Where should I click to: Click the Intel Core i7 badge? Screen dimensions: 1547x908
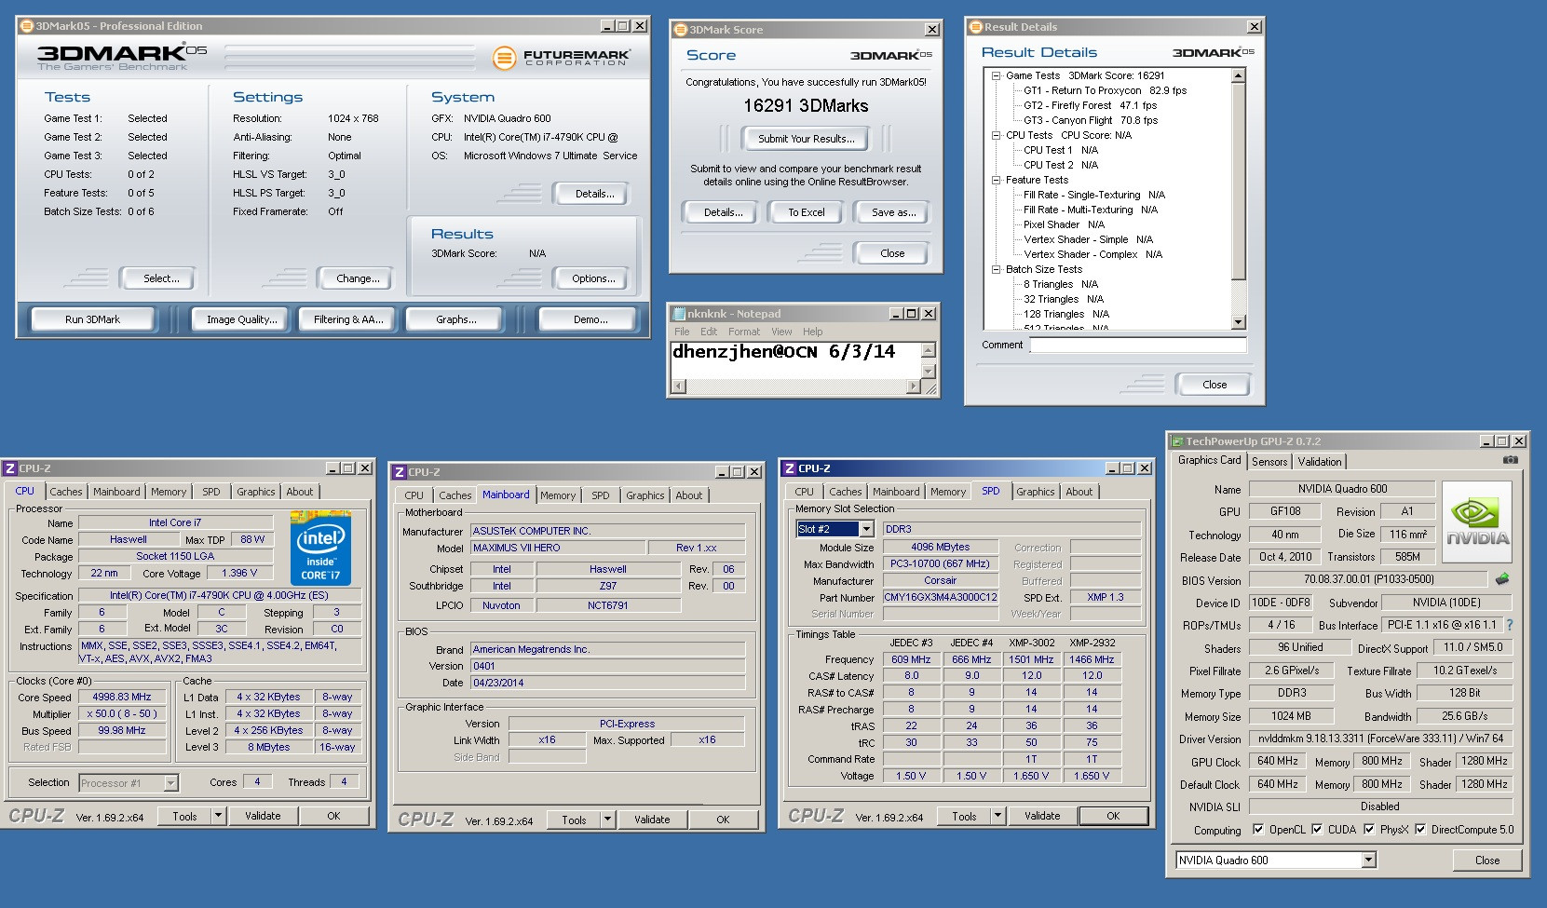(320, 548)
